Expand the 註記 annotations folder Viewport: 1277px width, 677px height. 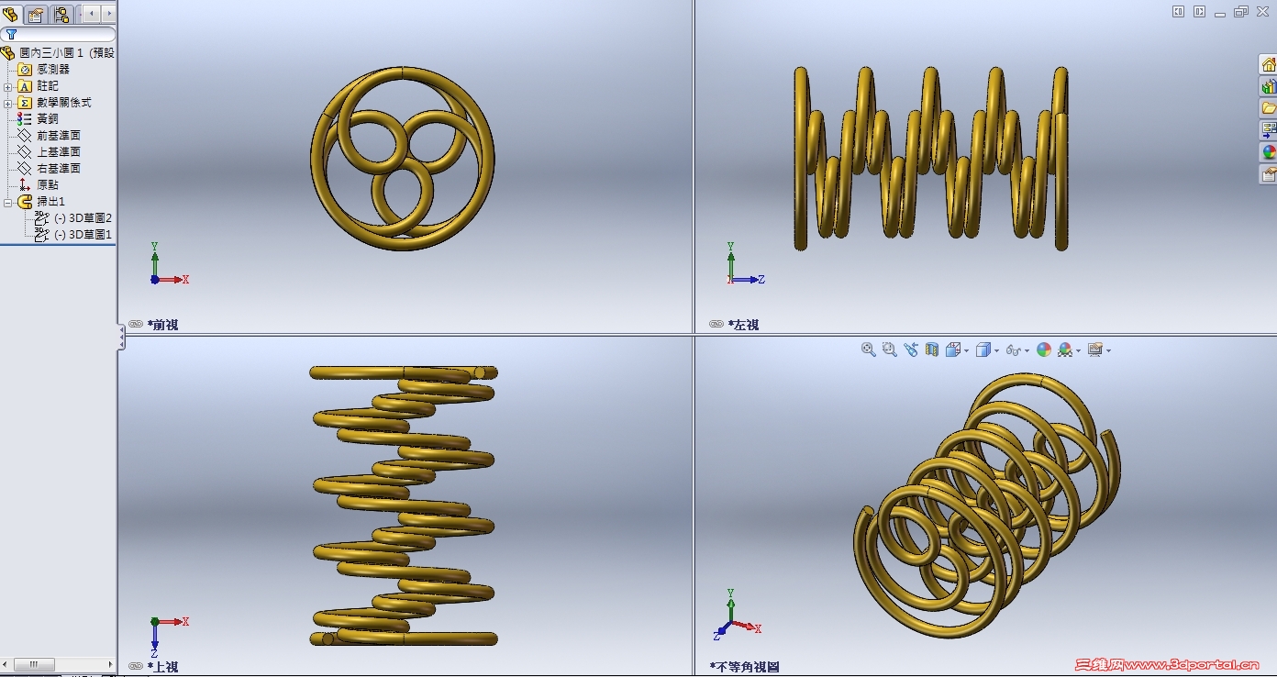click(x=8, y=86)
